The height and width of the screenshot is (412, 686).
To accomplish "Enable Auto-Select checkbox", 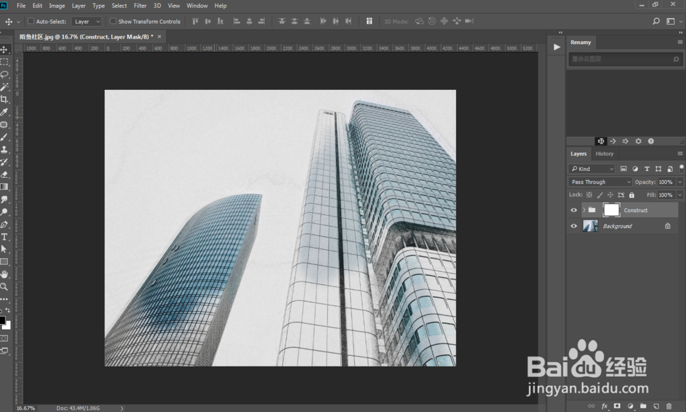I will coord(31,21).
